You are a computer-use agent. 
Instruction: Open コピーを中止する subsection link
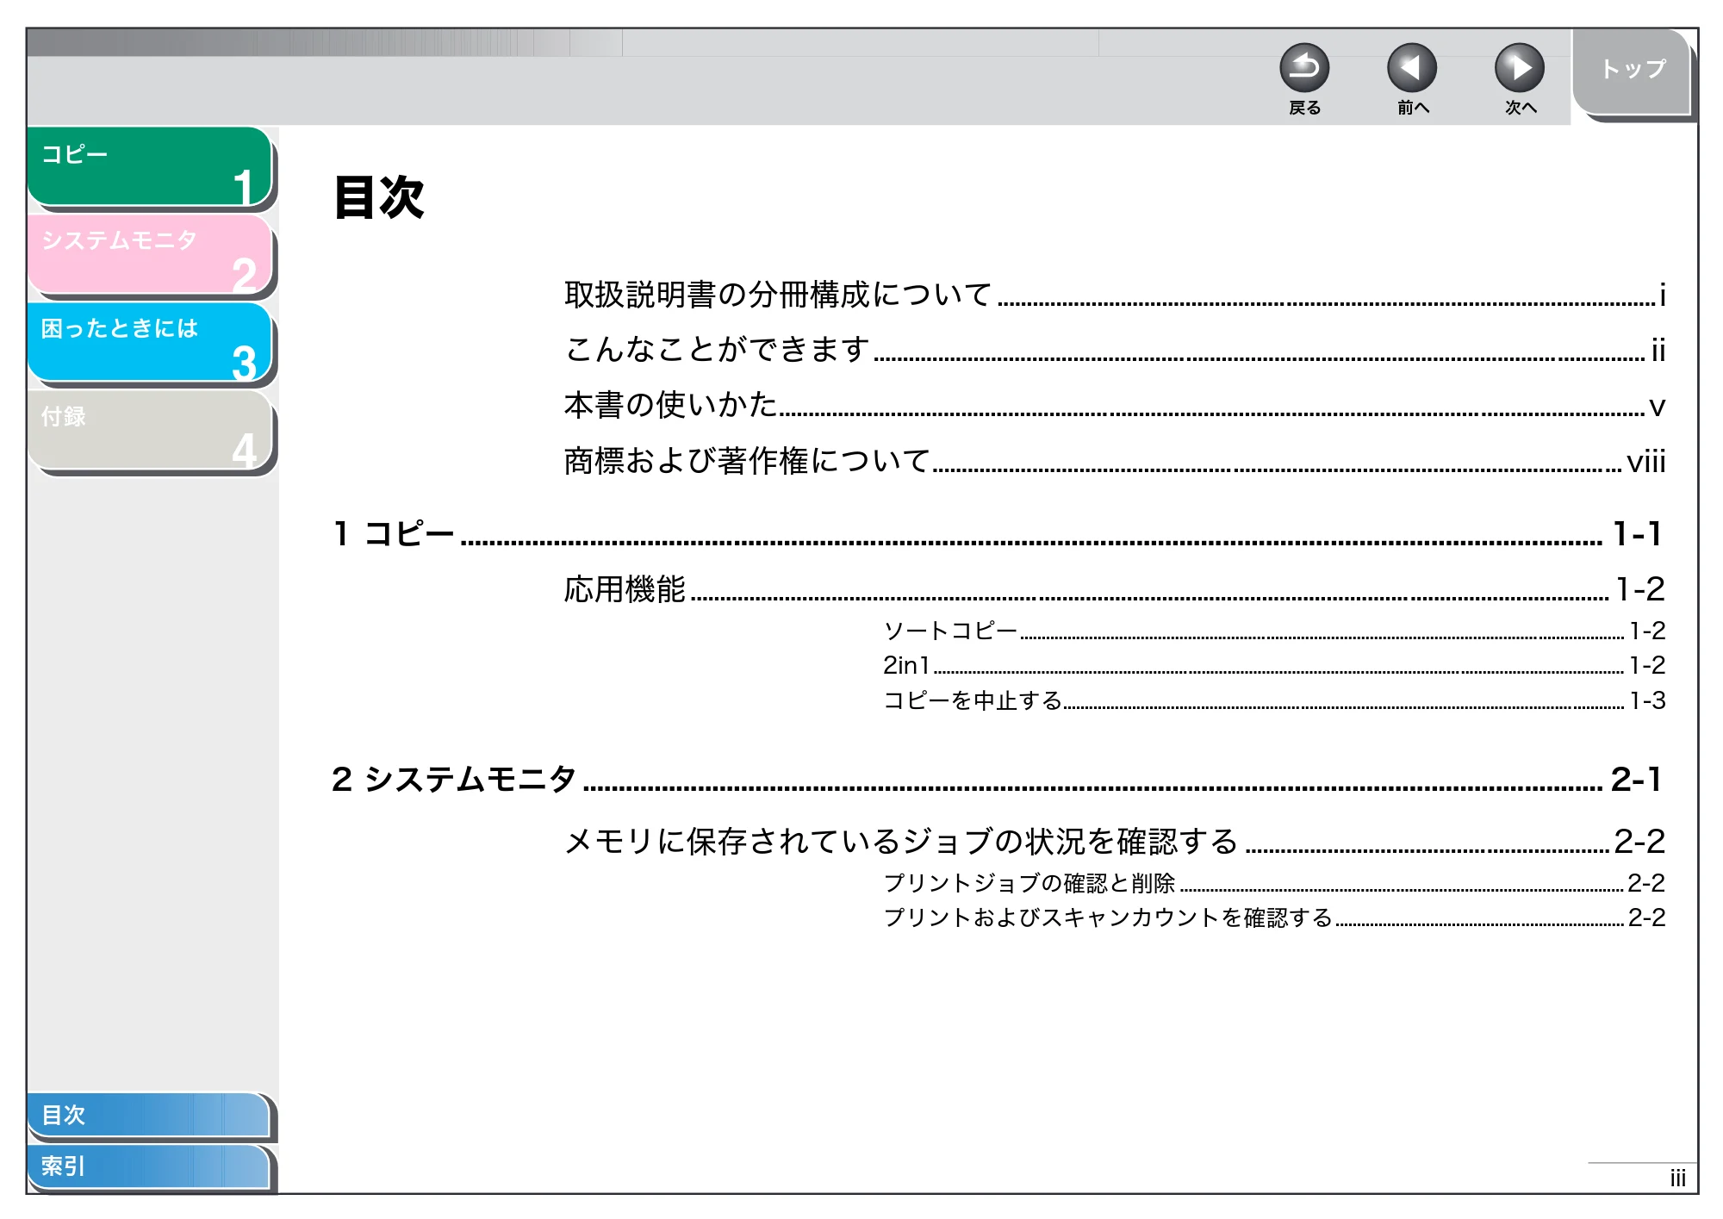(x=1274, y=700)
